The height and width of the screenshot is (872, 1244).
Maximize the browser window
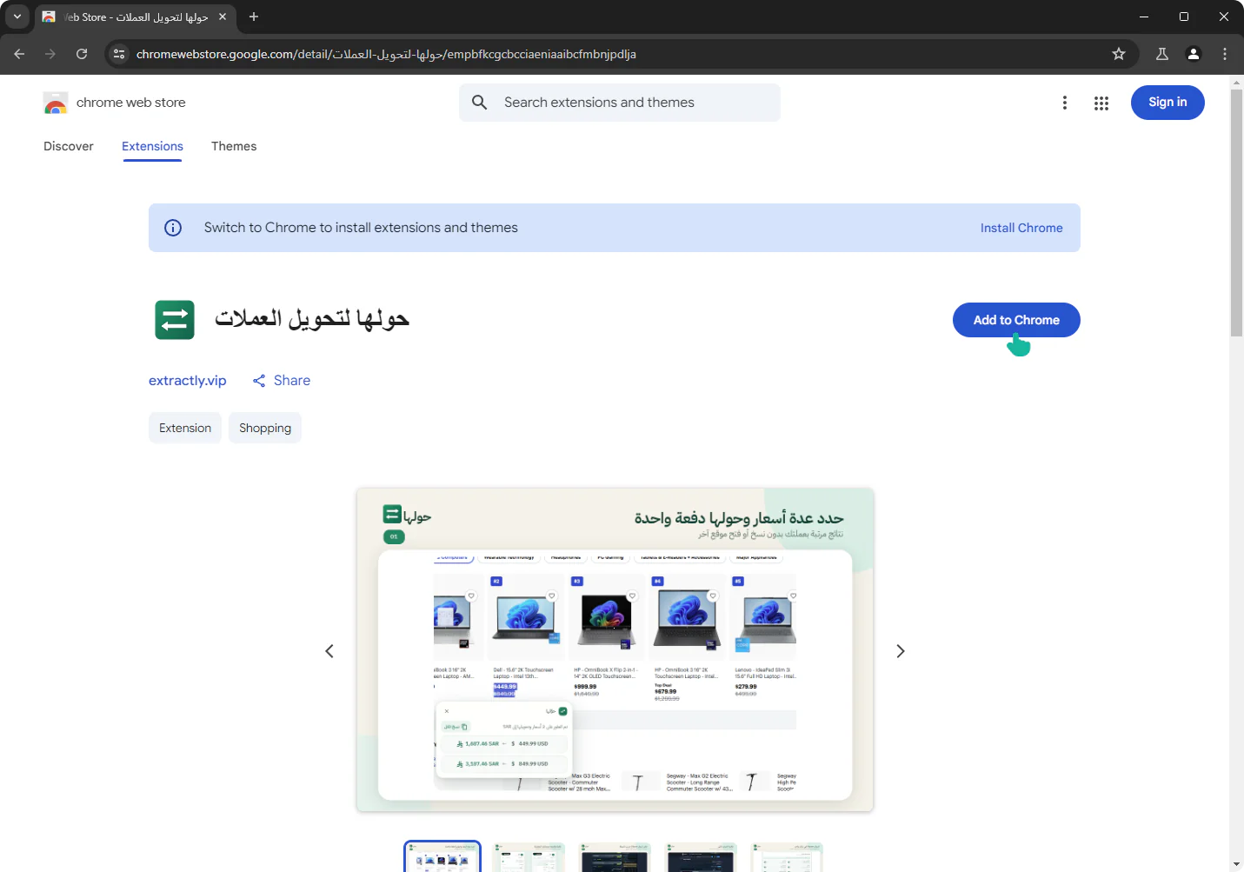click(1184, 17)
